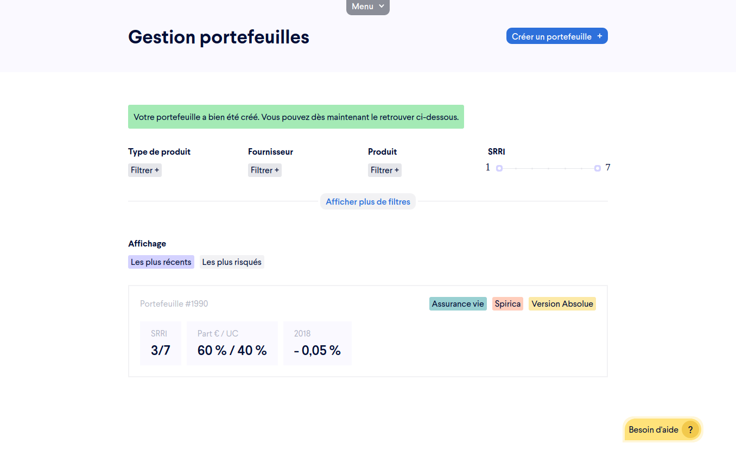Click the Créer un portefeuille button
The height and width of the screenshot is (475, 736).
click(556, 36)
